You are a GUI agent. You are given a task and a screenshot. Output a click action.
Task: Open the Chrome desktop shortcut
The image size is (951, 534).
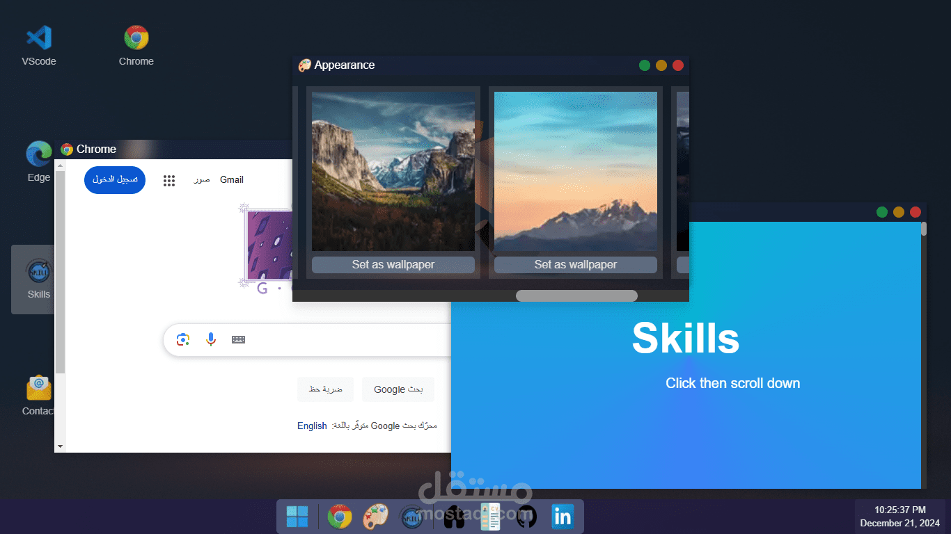pyautogui.click(x=136, y=46)
